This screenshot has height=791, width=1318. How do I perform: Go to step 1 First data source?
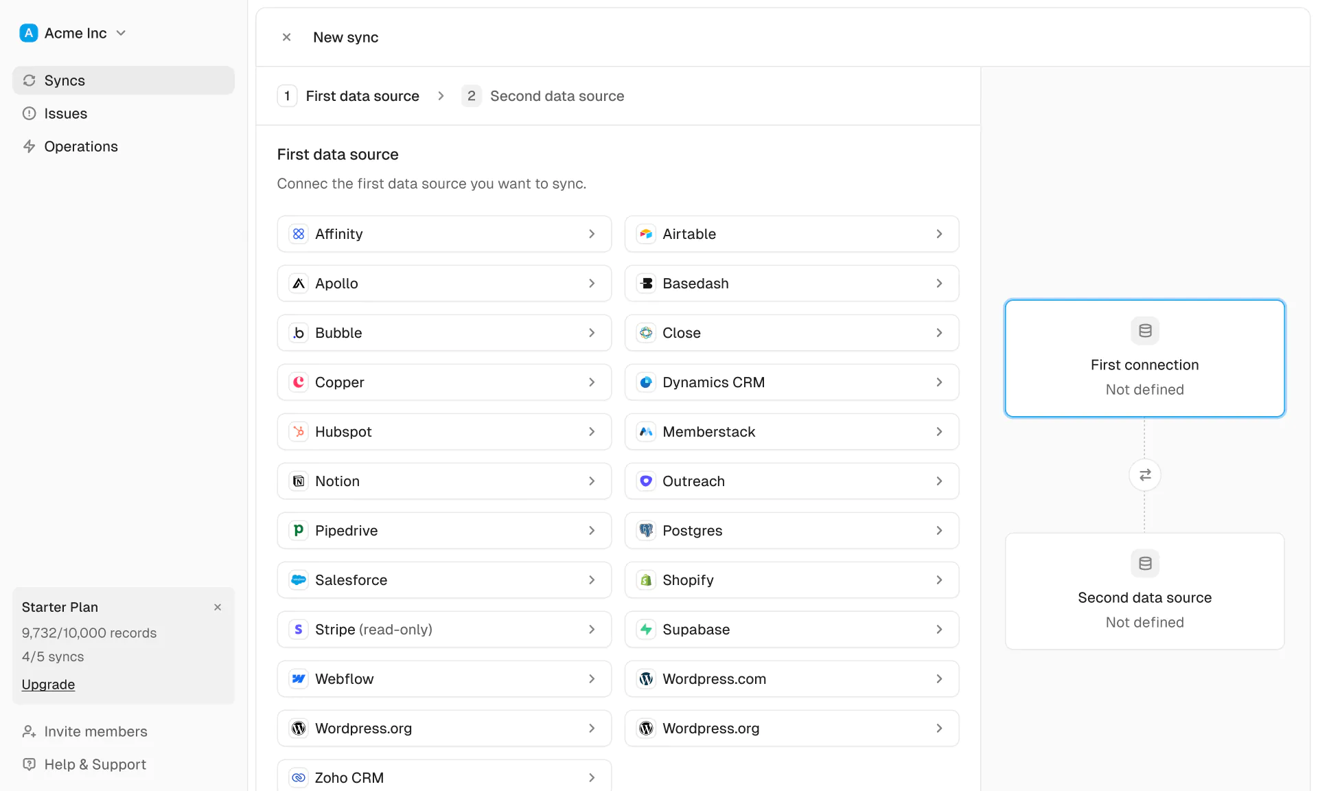(349, 96)
